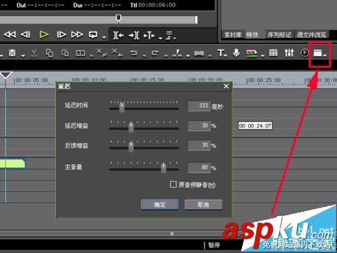Click the 确定 button
Screen dimensions: 337x253
(160, 204)
